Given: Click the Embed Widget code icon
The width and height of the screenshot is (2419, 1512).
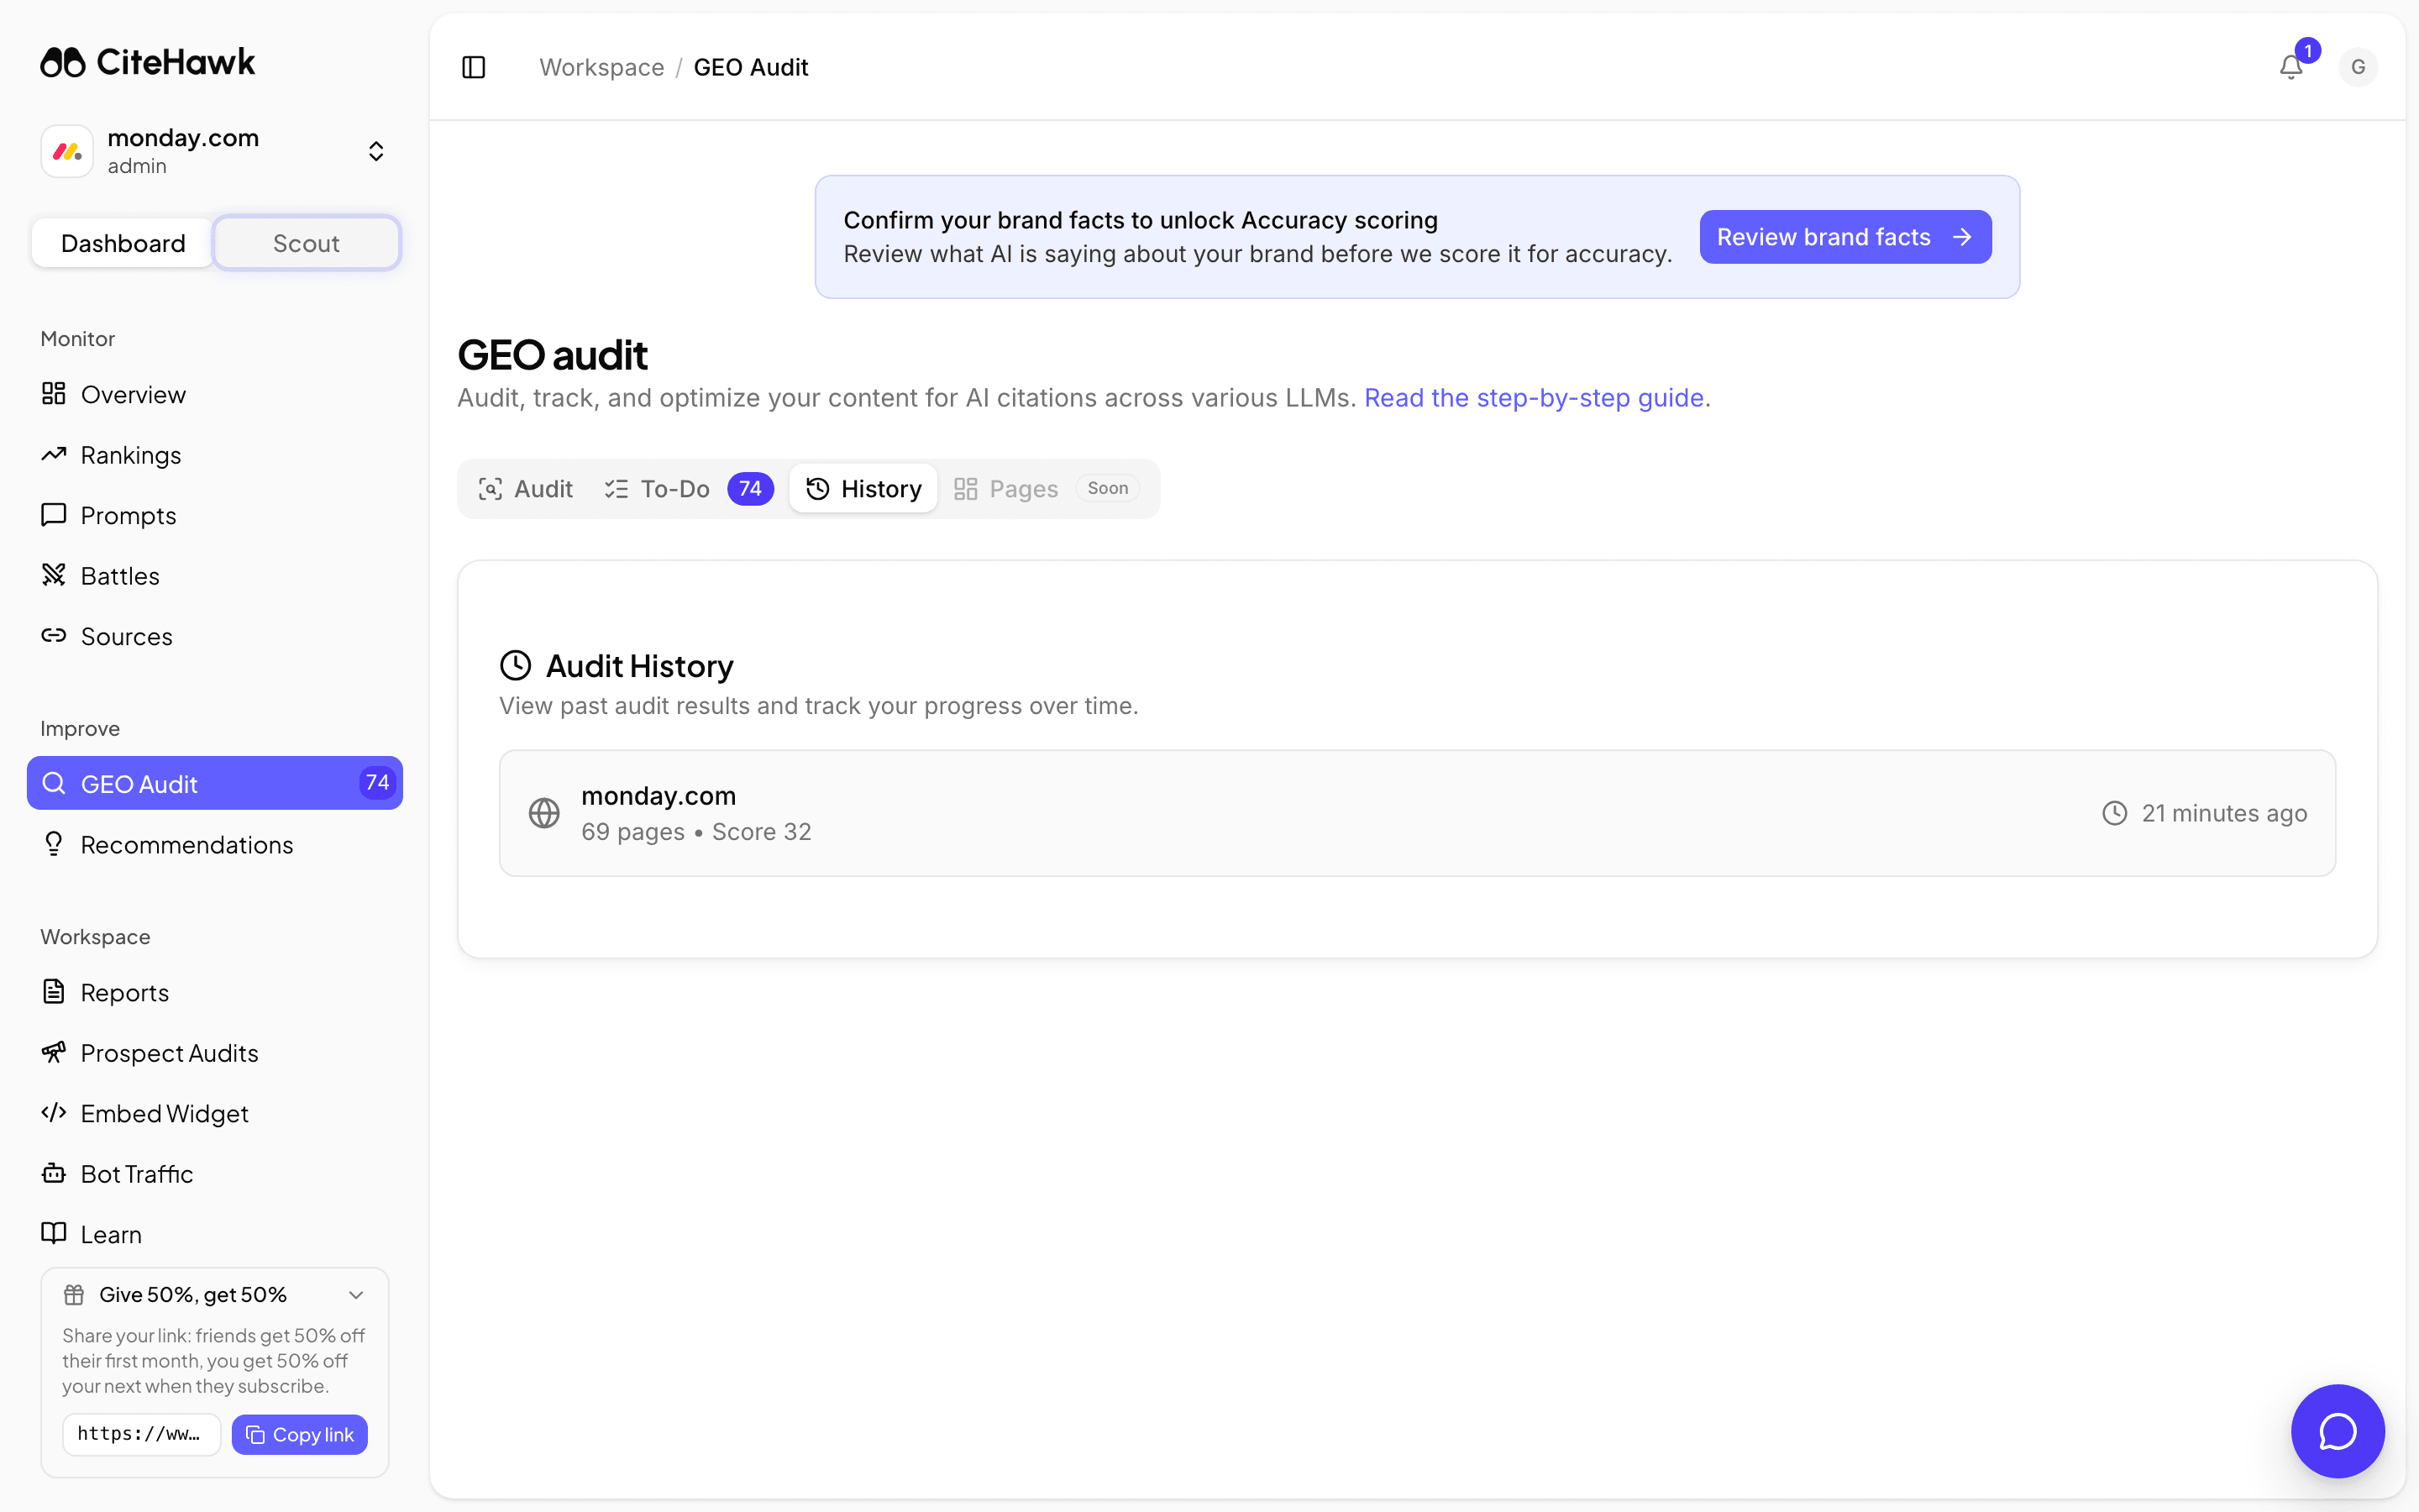Looking at the screenshot, I should 54,1113.
